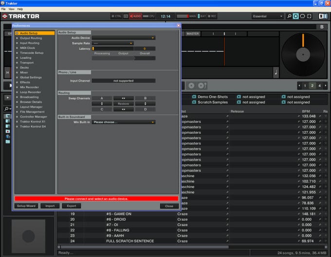This screenshot has width=331, height=257.
Task: Select Effects preferences page
Action: [x=25, y=82]
